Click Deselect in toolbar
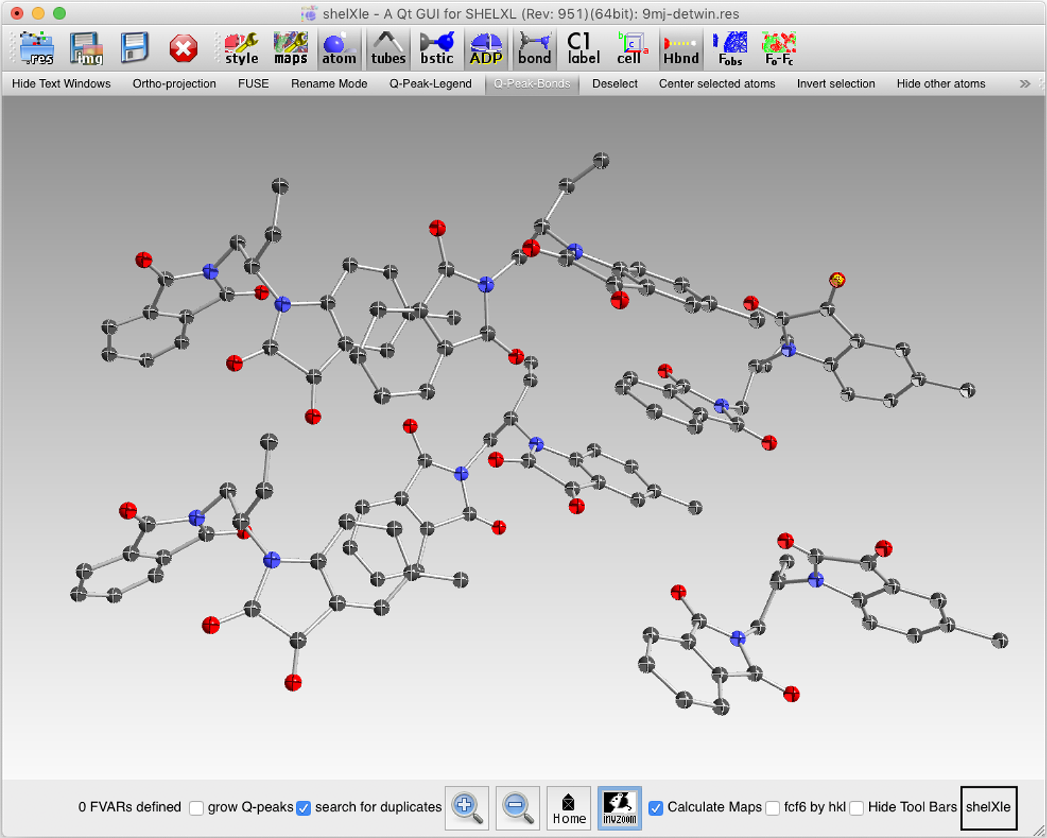1047x838 pixels. point(615,84)
